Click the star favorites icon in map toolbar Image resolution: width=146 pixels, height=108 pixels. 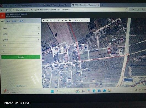[62, 20]
